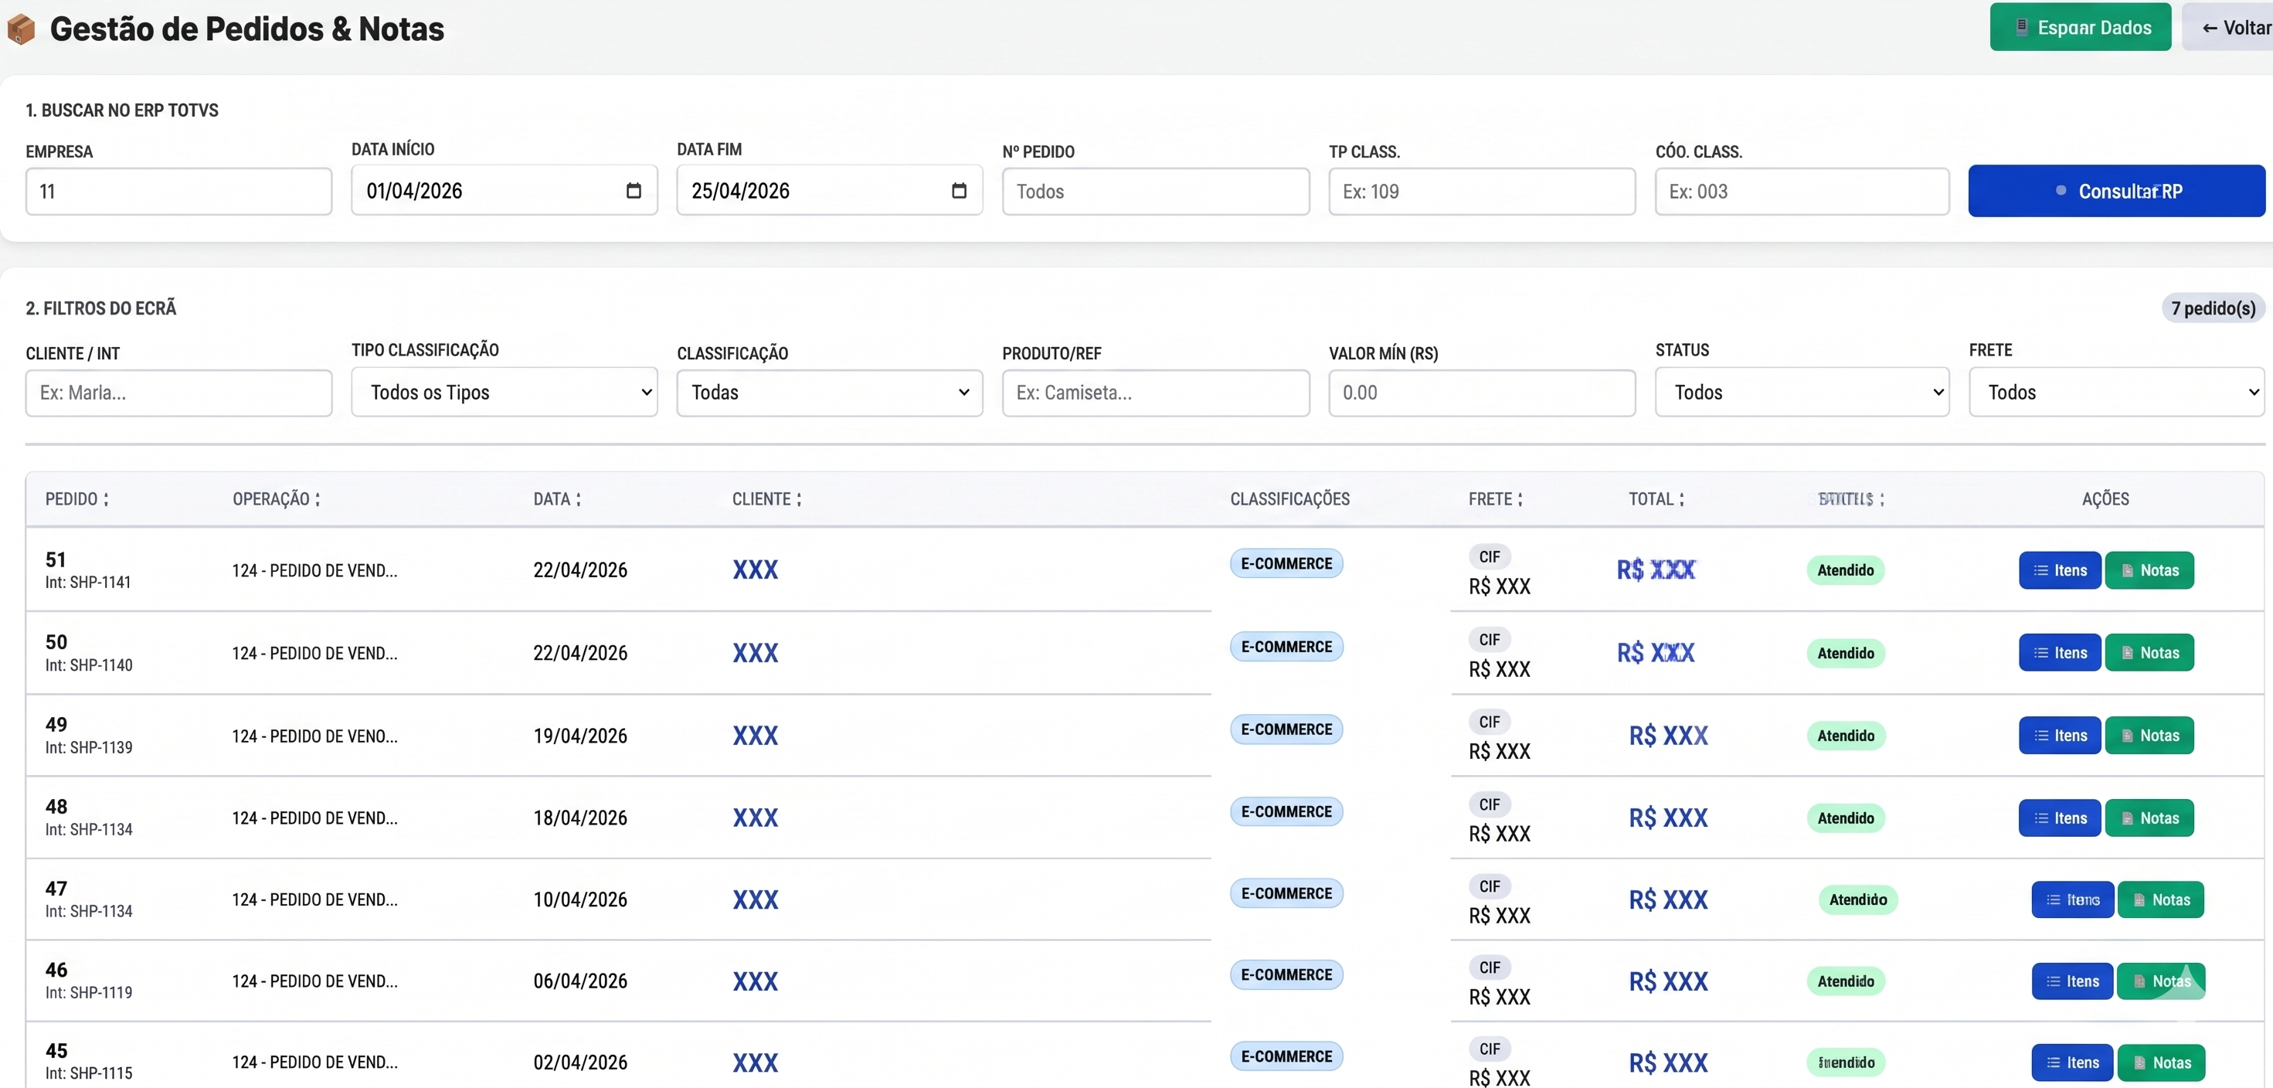Sort table by Data column arrows

pos(579,499)
